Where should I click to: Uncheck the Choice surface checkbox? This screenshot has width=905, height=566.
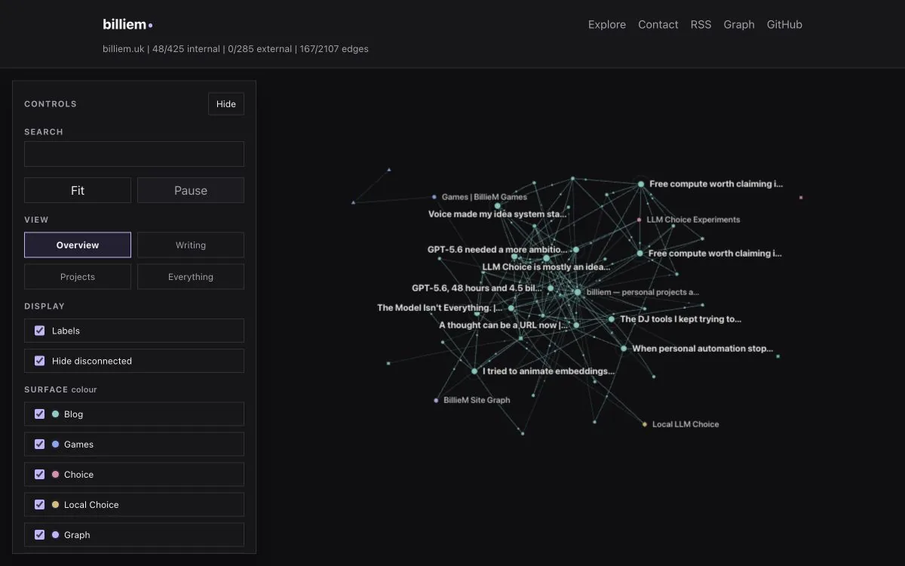click(x=40, y=474)
